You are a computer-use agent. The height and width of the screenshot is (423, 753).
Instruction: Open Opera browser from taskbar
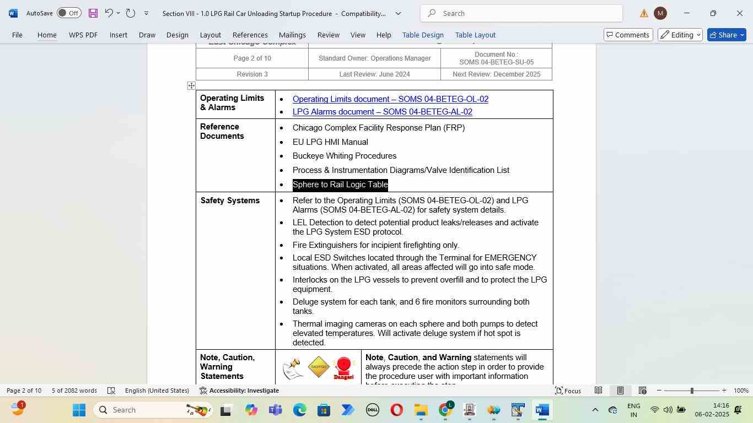pyautogui.click(x=396, y=410)
